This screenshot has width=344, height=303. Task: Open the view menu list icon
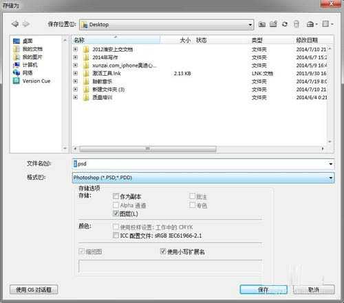pyautogui.click(x=327, y=24)
